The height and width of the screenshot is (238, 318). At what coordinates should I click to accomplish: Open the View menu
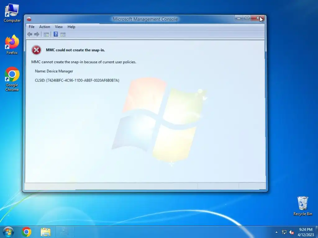click(x=59, y=27)
